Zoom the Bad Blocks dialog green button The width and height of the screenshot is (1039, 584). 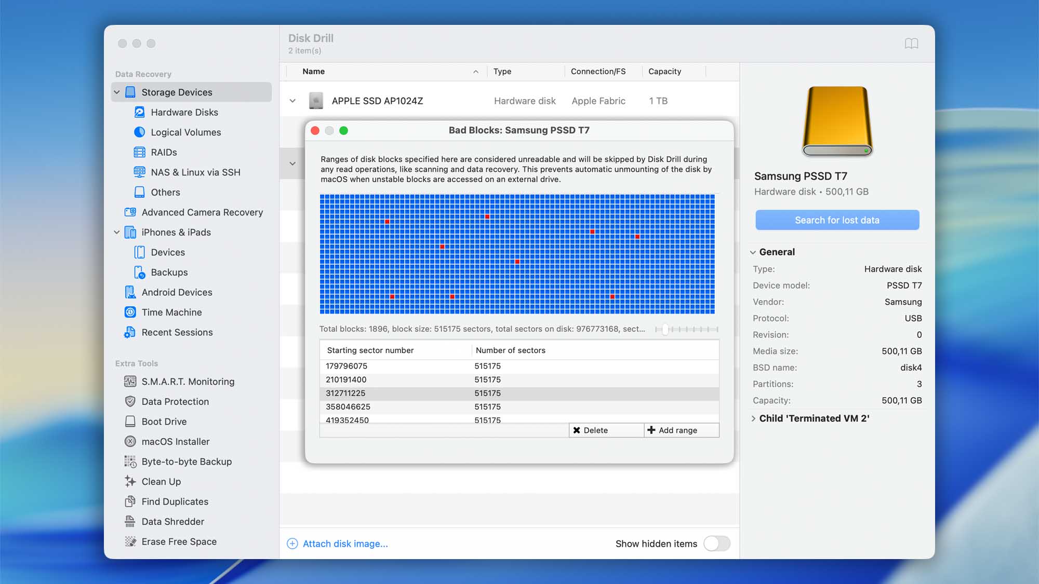tap(343, 130)
